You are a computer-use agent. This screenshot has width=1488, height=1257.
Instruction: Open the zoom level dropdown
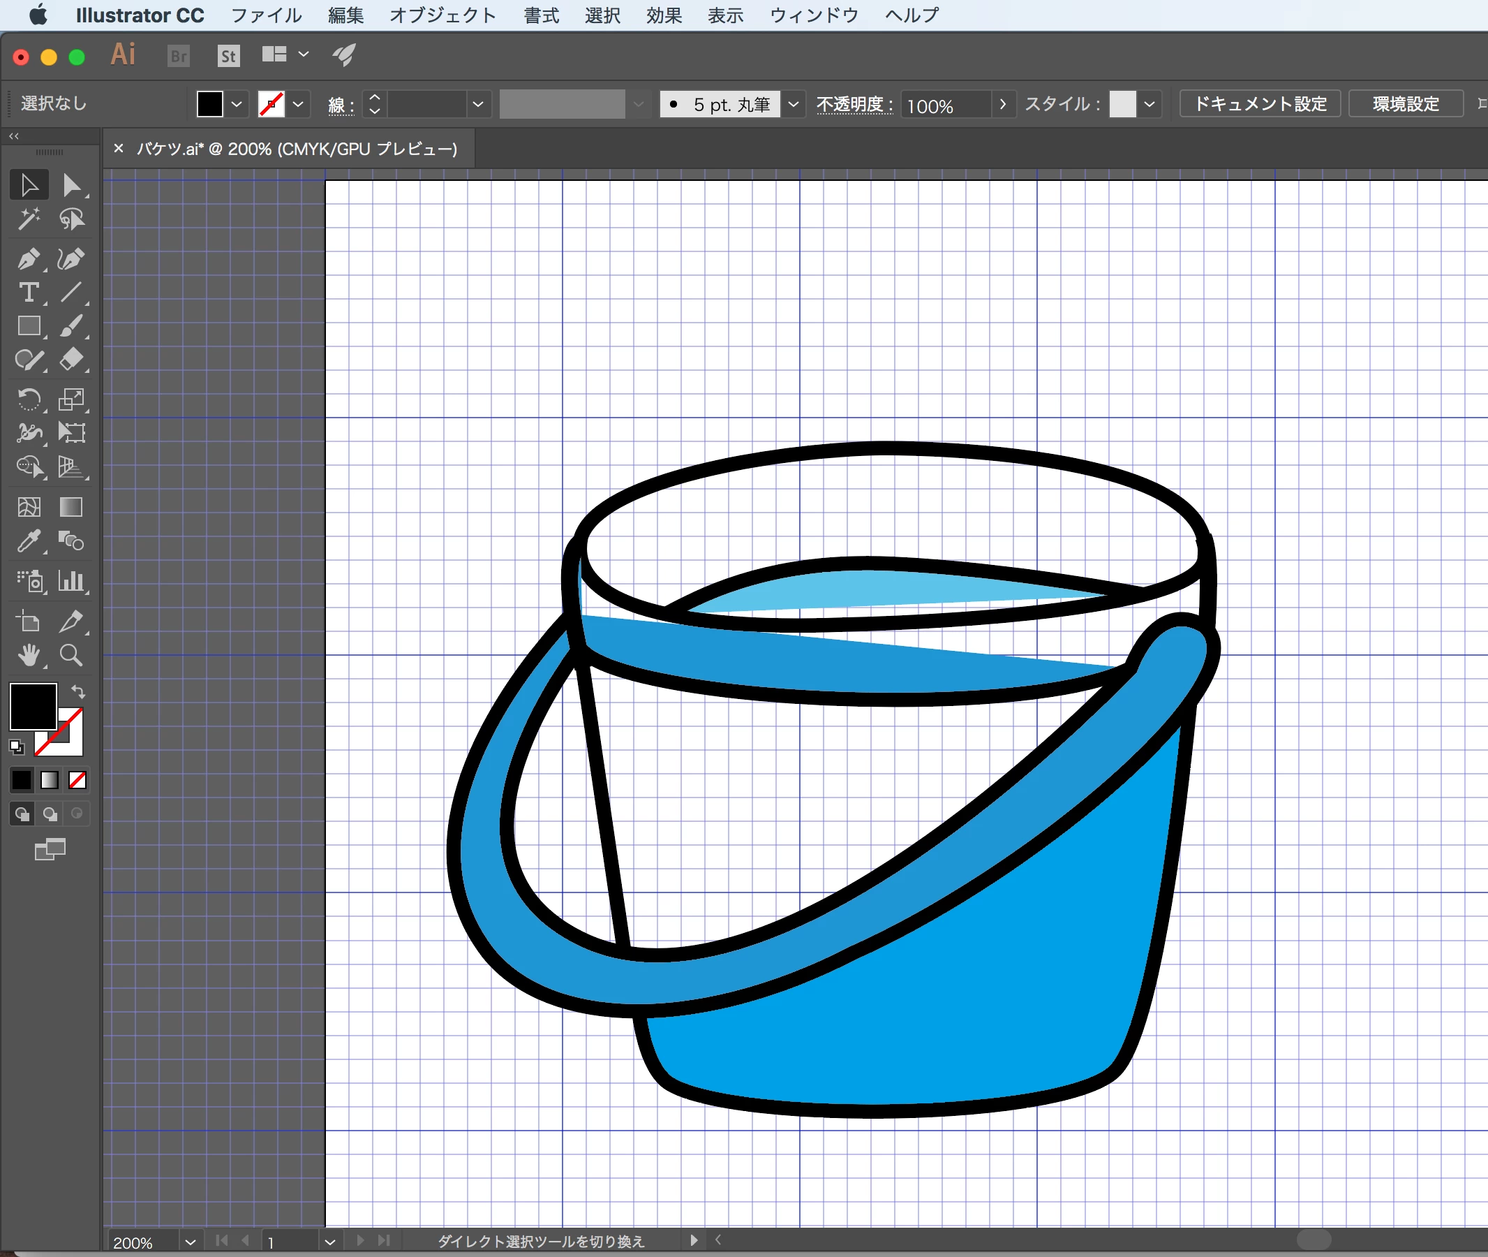point(190,1242)
